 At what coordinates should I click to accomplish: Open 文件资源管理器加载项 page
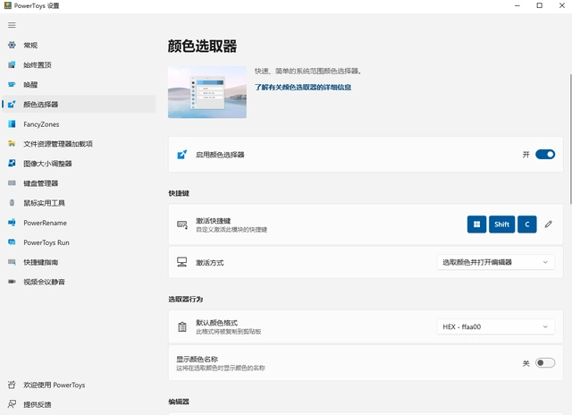79,143
